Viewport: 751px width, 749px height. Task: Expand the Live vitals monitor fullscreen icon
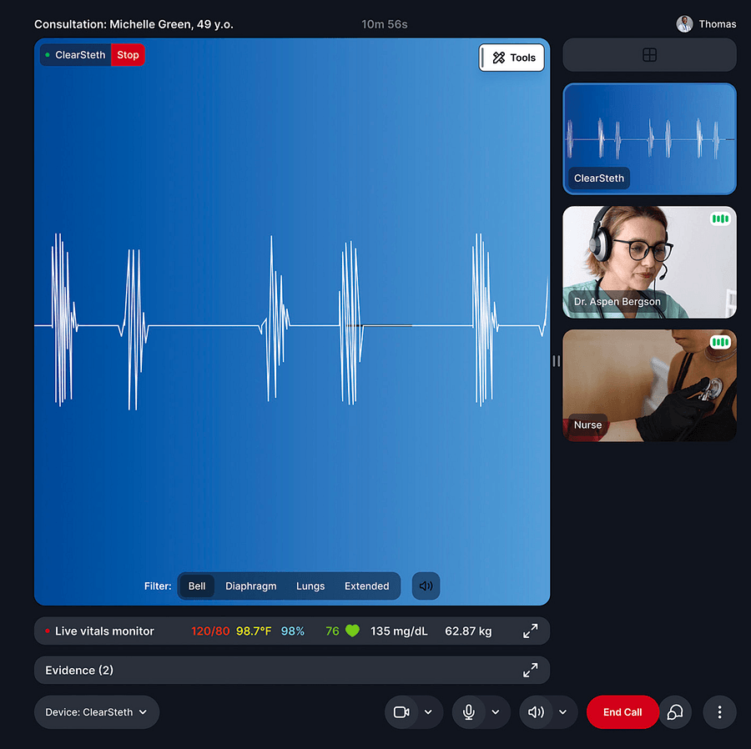coord(530,631)
